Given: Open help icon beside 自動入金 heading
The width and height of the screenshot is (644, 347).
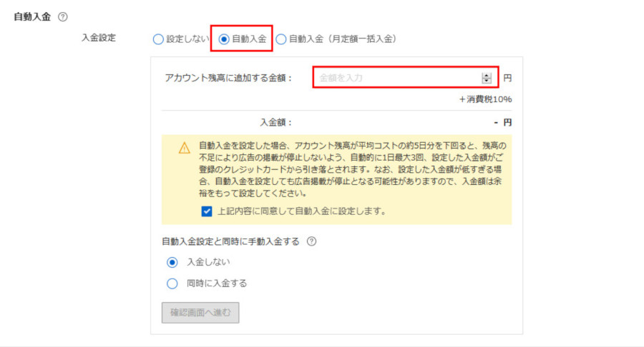Looking at the screenshot, I should pyautogui.click(x=62, y=17).
